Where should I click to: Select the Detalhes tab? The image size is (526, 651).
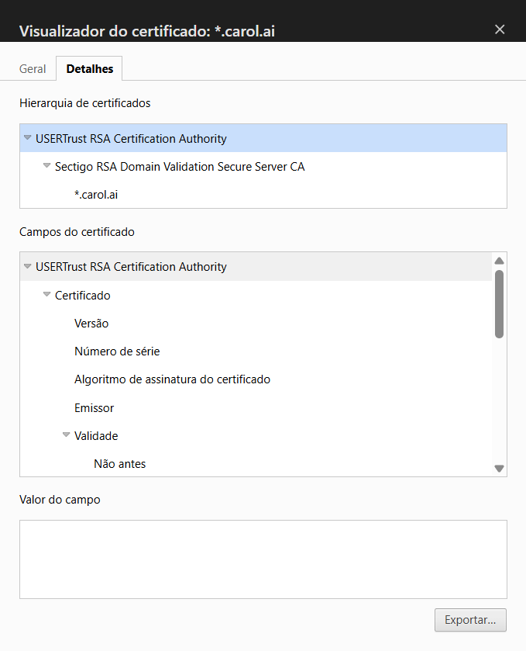(90, 69)
